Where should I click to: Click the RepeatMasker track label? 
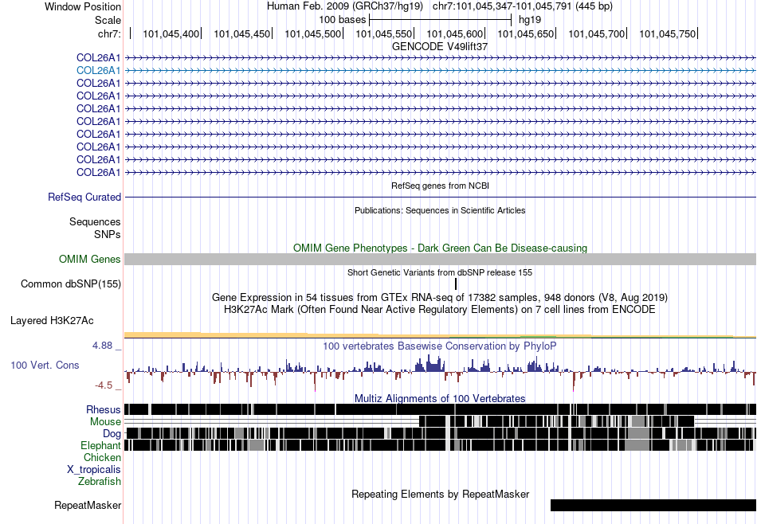coord(88,505)
